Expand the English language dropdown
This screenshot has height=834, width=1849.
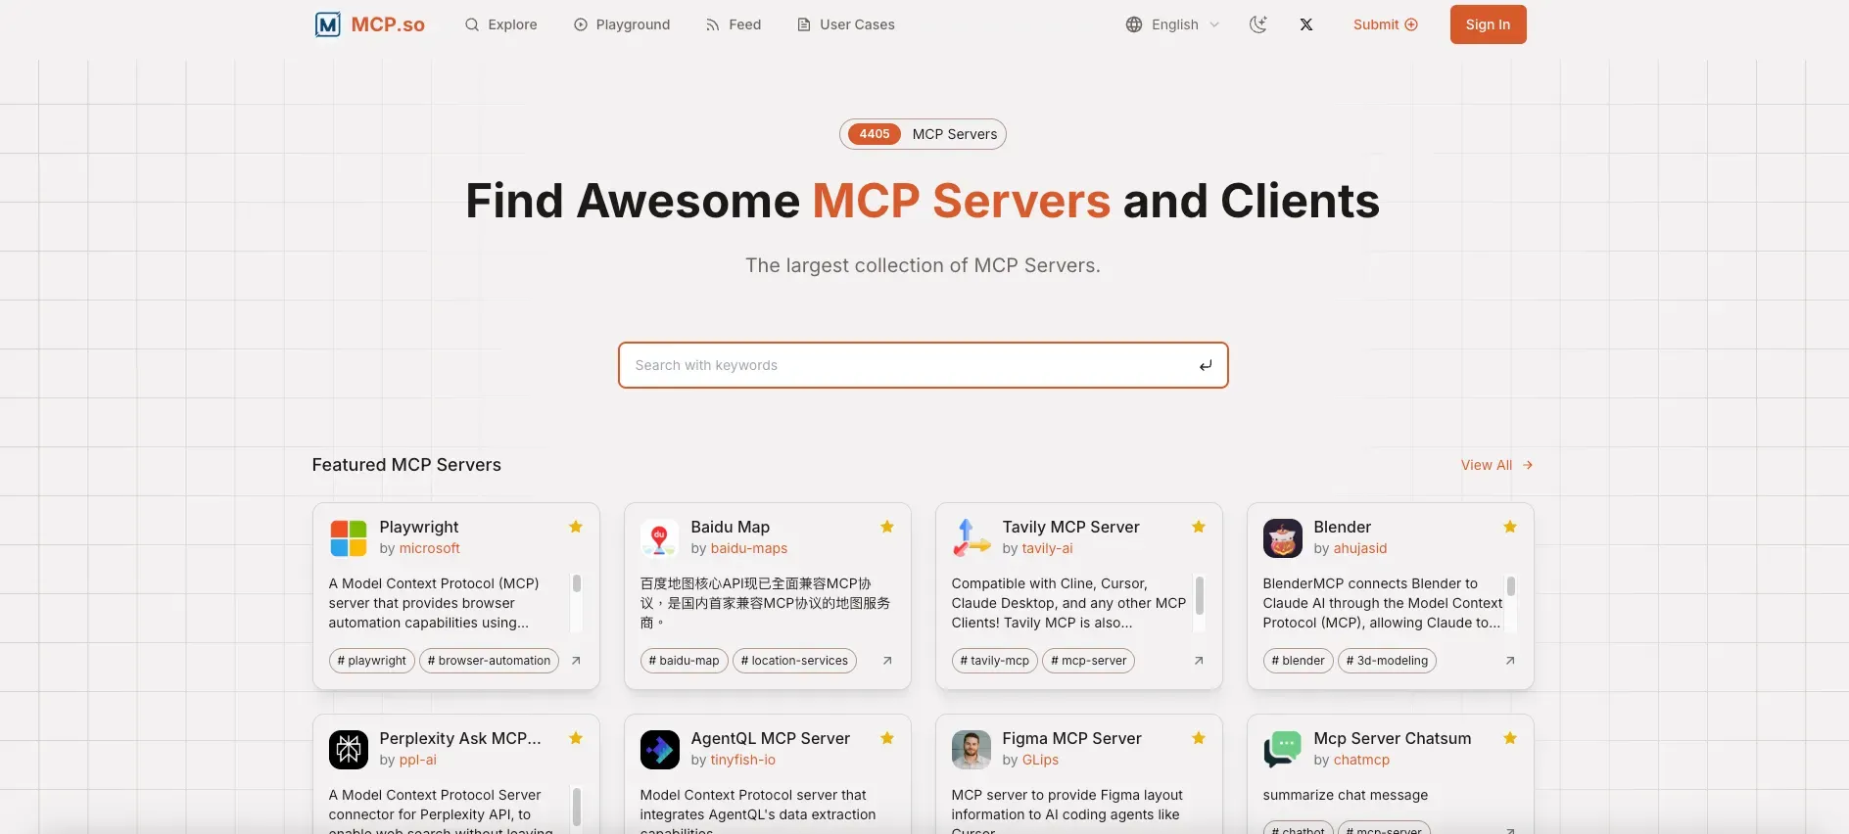pyautogui.click(x=1172, y=24)
